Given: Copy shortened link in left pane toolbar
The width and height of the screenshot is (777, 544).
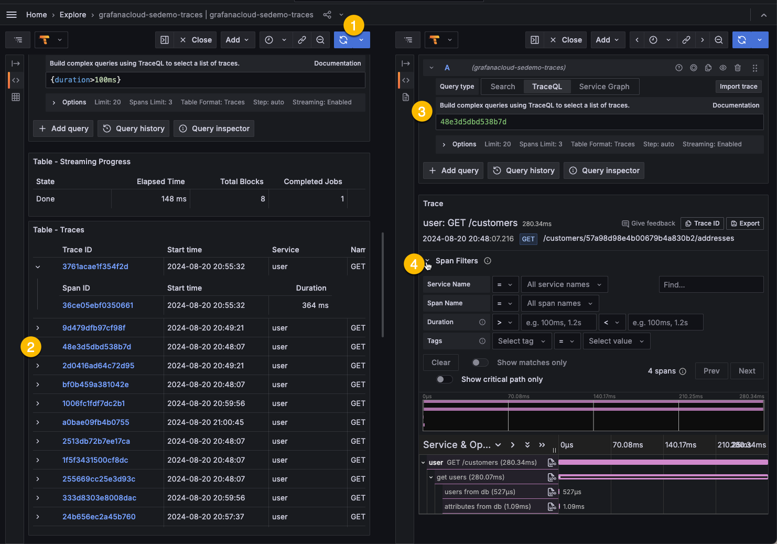Looking at the screenshot, I should click(x=302, y=40).
